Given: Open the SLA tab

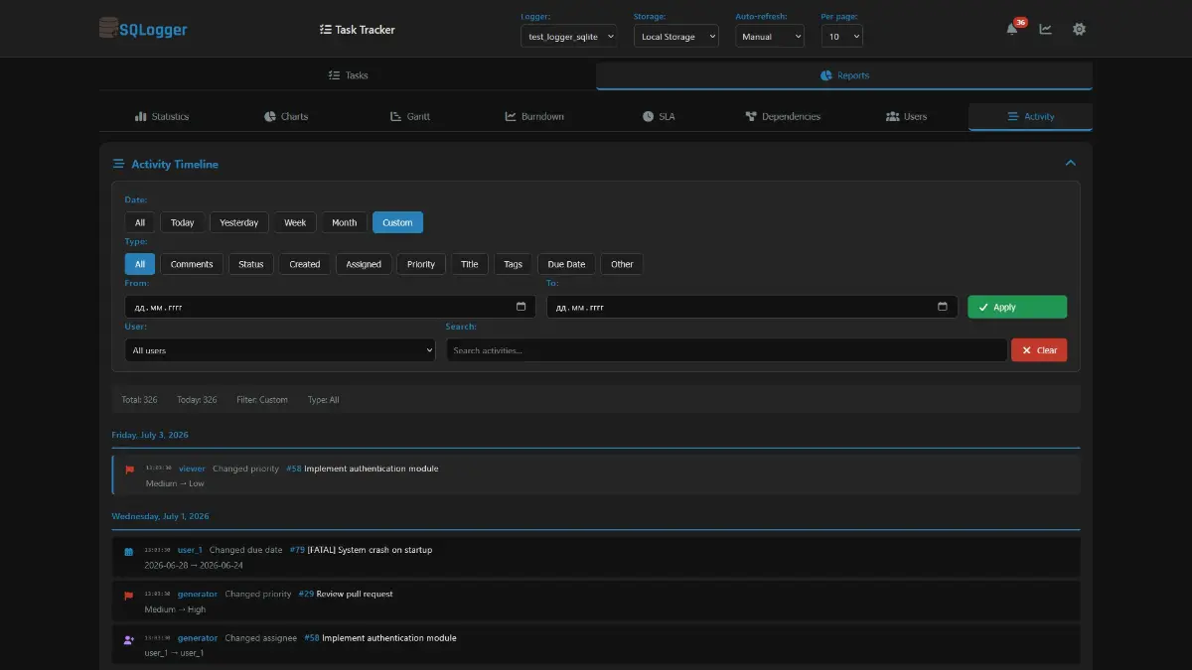Looking at the screenshot, I should [x=658, y=117].
